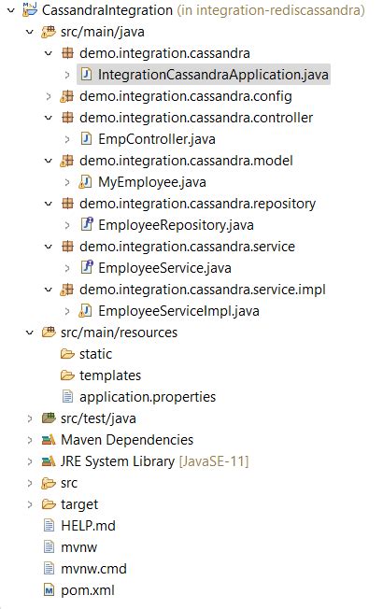Select the src folder at project root
The width and height of the screenshot is (383, 609).
(69, 483)
